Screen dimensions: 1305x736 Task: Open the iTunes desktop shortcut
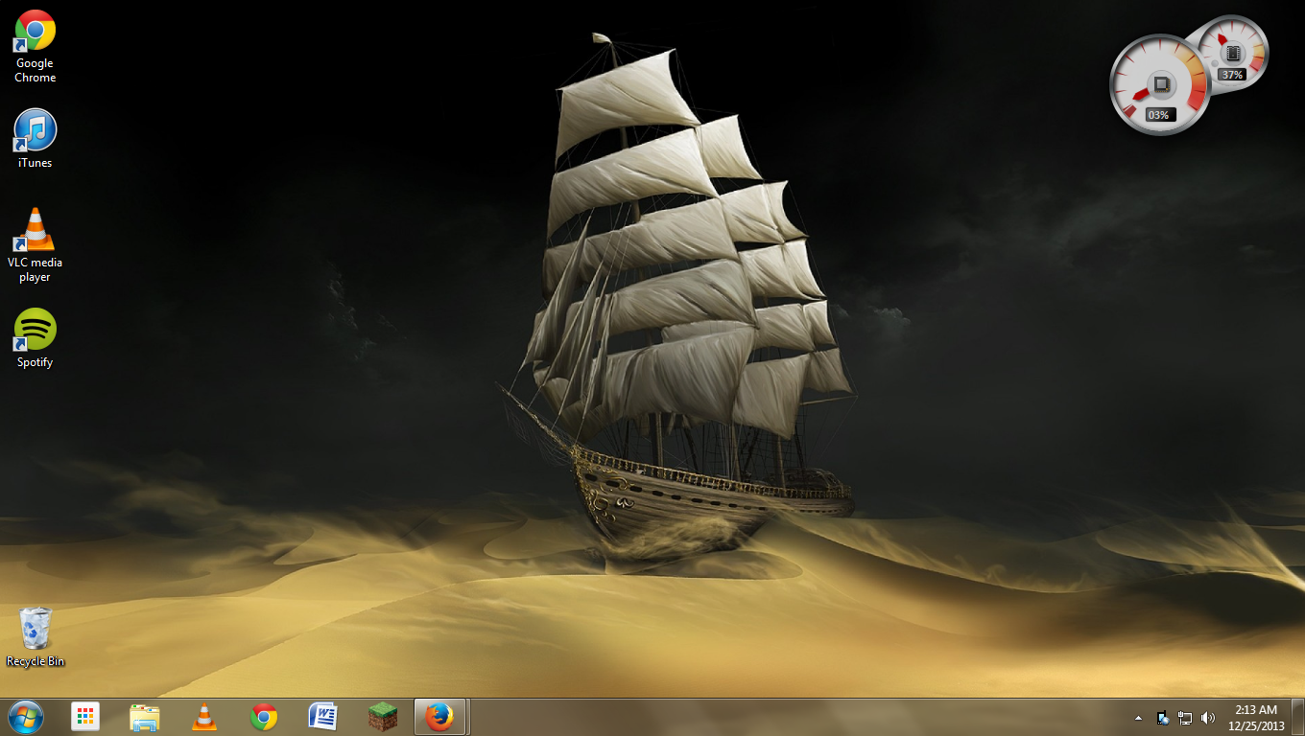(35, 138)
